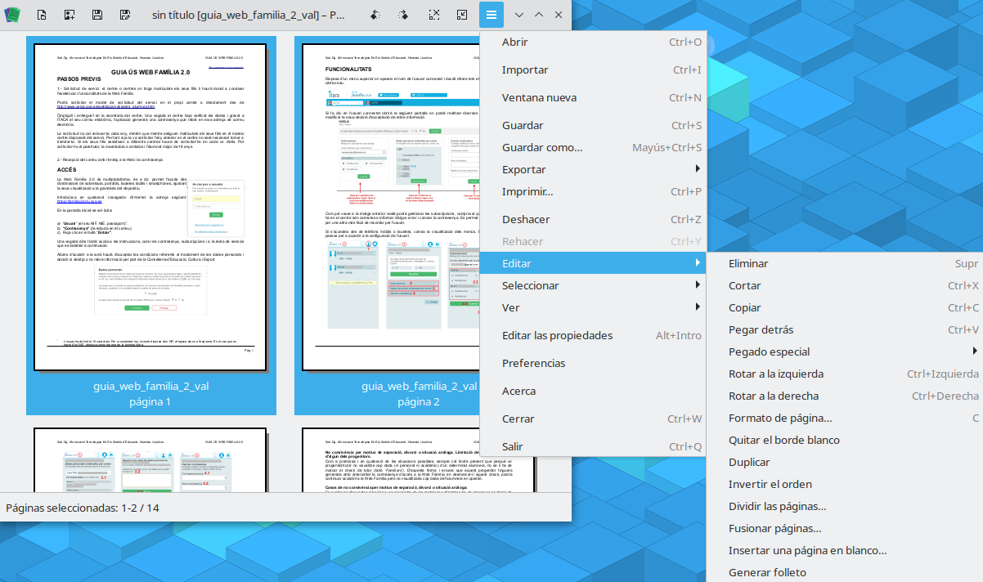This screenshot has height=582, width=983.
Task: Select Guardar como… entry
Action: pyautogui.click(x=593, y=147)
